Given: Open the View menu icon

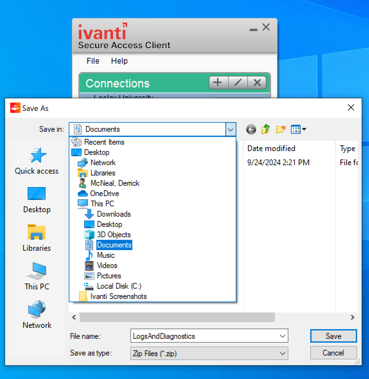Looking at the screenshot, I should pos(298,129).
